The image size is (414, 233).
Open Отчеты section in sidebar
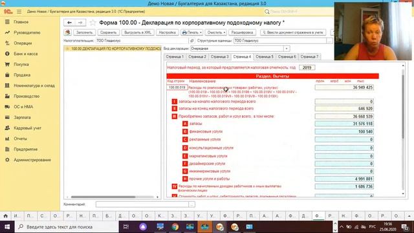point(20,139)
